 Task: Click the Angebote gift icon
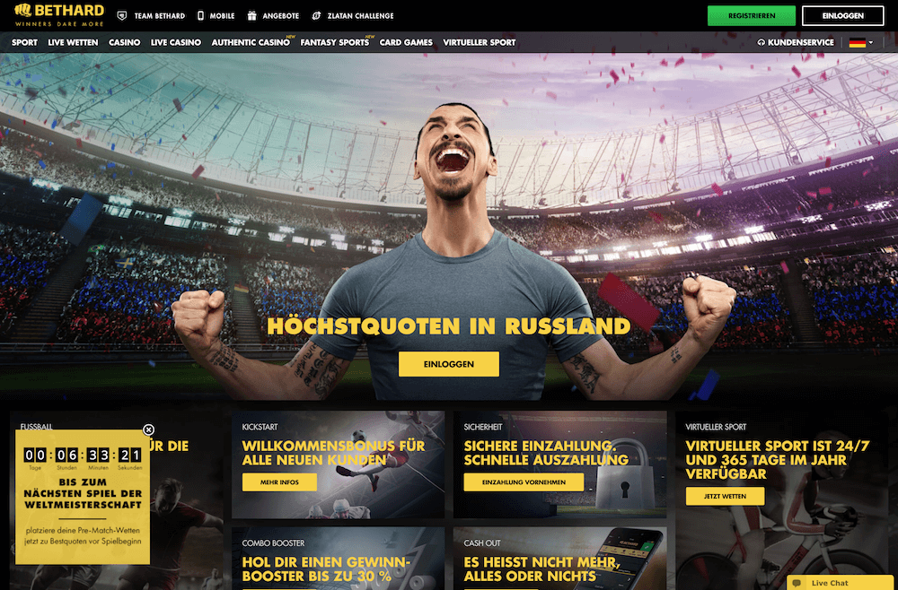pyautogui.click(x=251, y=15)
